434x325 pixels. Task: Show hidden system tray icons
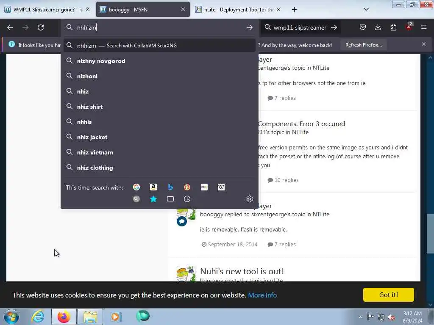(x=360, y=317)
